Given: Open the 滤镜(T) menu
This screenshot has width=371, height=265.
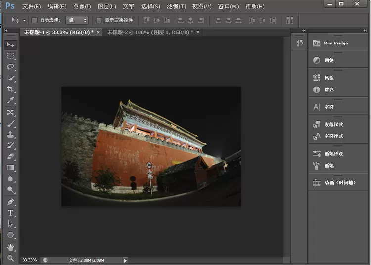Looking at the screenshot, I should tap(176, 6).
